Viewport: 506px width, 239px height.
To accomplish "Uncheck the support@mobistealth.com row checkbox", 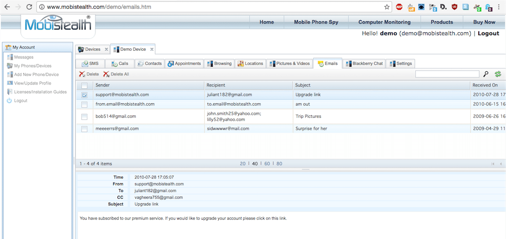I will coord(84,95).
